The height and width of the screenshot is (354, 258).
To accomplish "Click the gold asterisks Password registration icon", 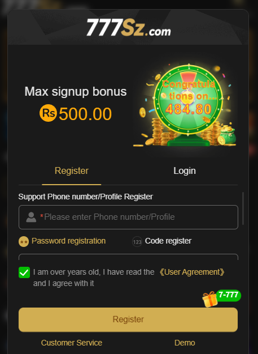I will 24,241.
